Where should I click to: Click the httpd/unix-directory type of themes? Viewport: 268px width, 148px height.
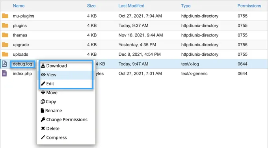pyautogui.click(x=200, y=35)
